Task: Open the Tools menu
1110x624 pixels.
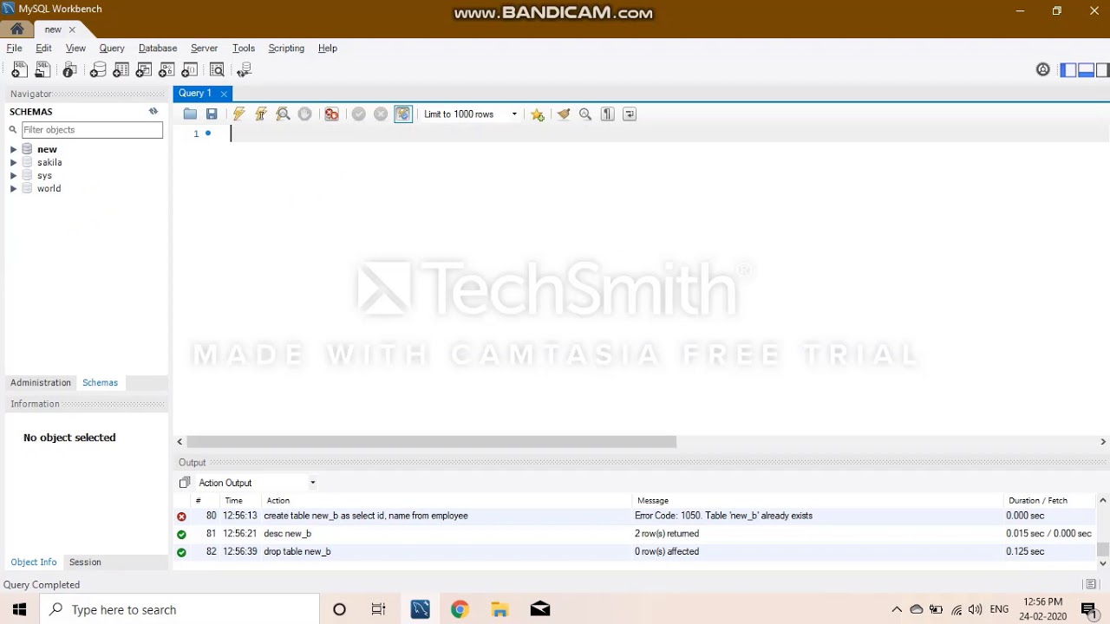Action: tap(244, 49)
